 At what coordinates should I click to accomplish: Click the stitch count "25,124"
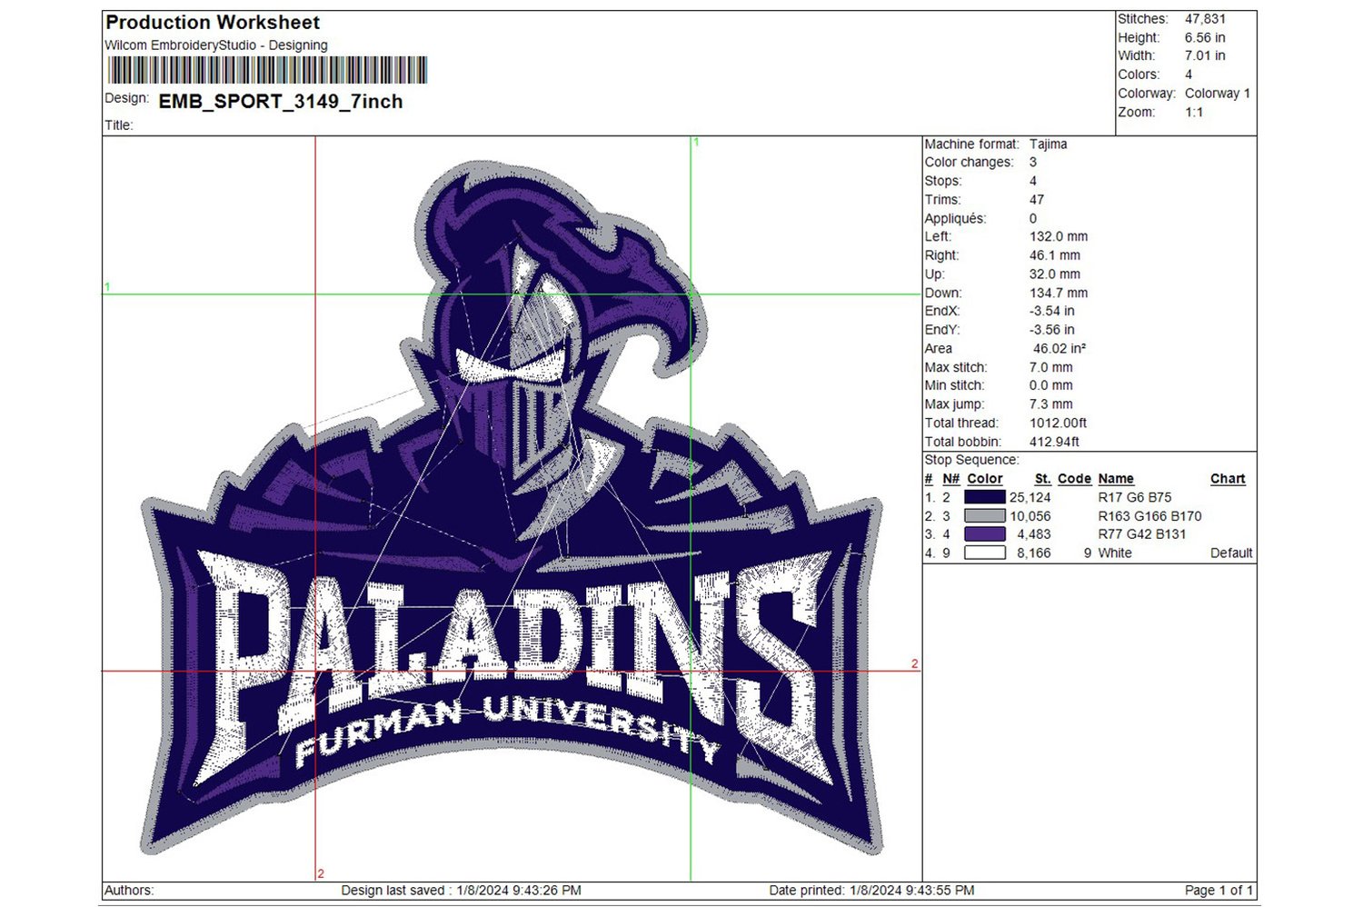pos(1030,498)
